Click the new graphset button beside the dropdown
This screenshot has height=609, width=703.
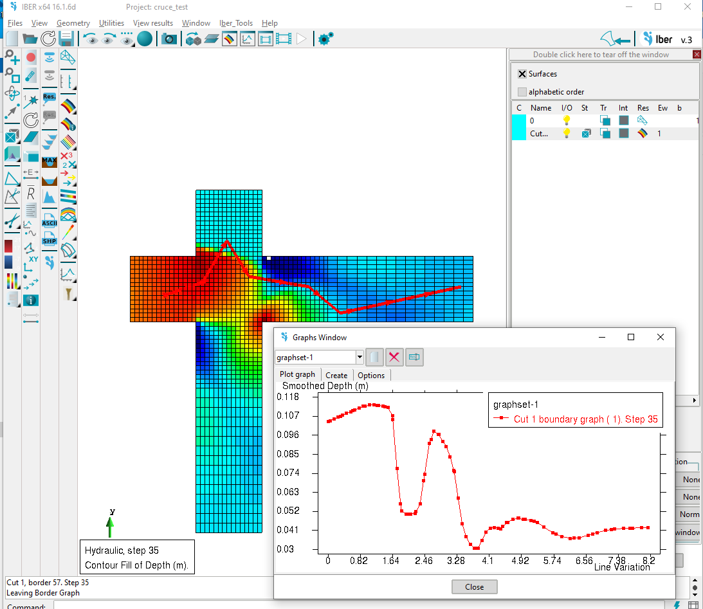point(374,357)
